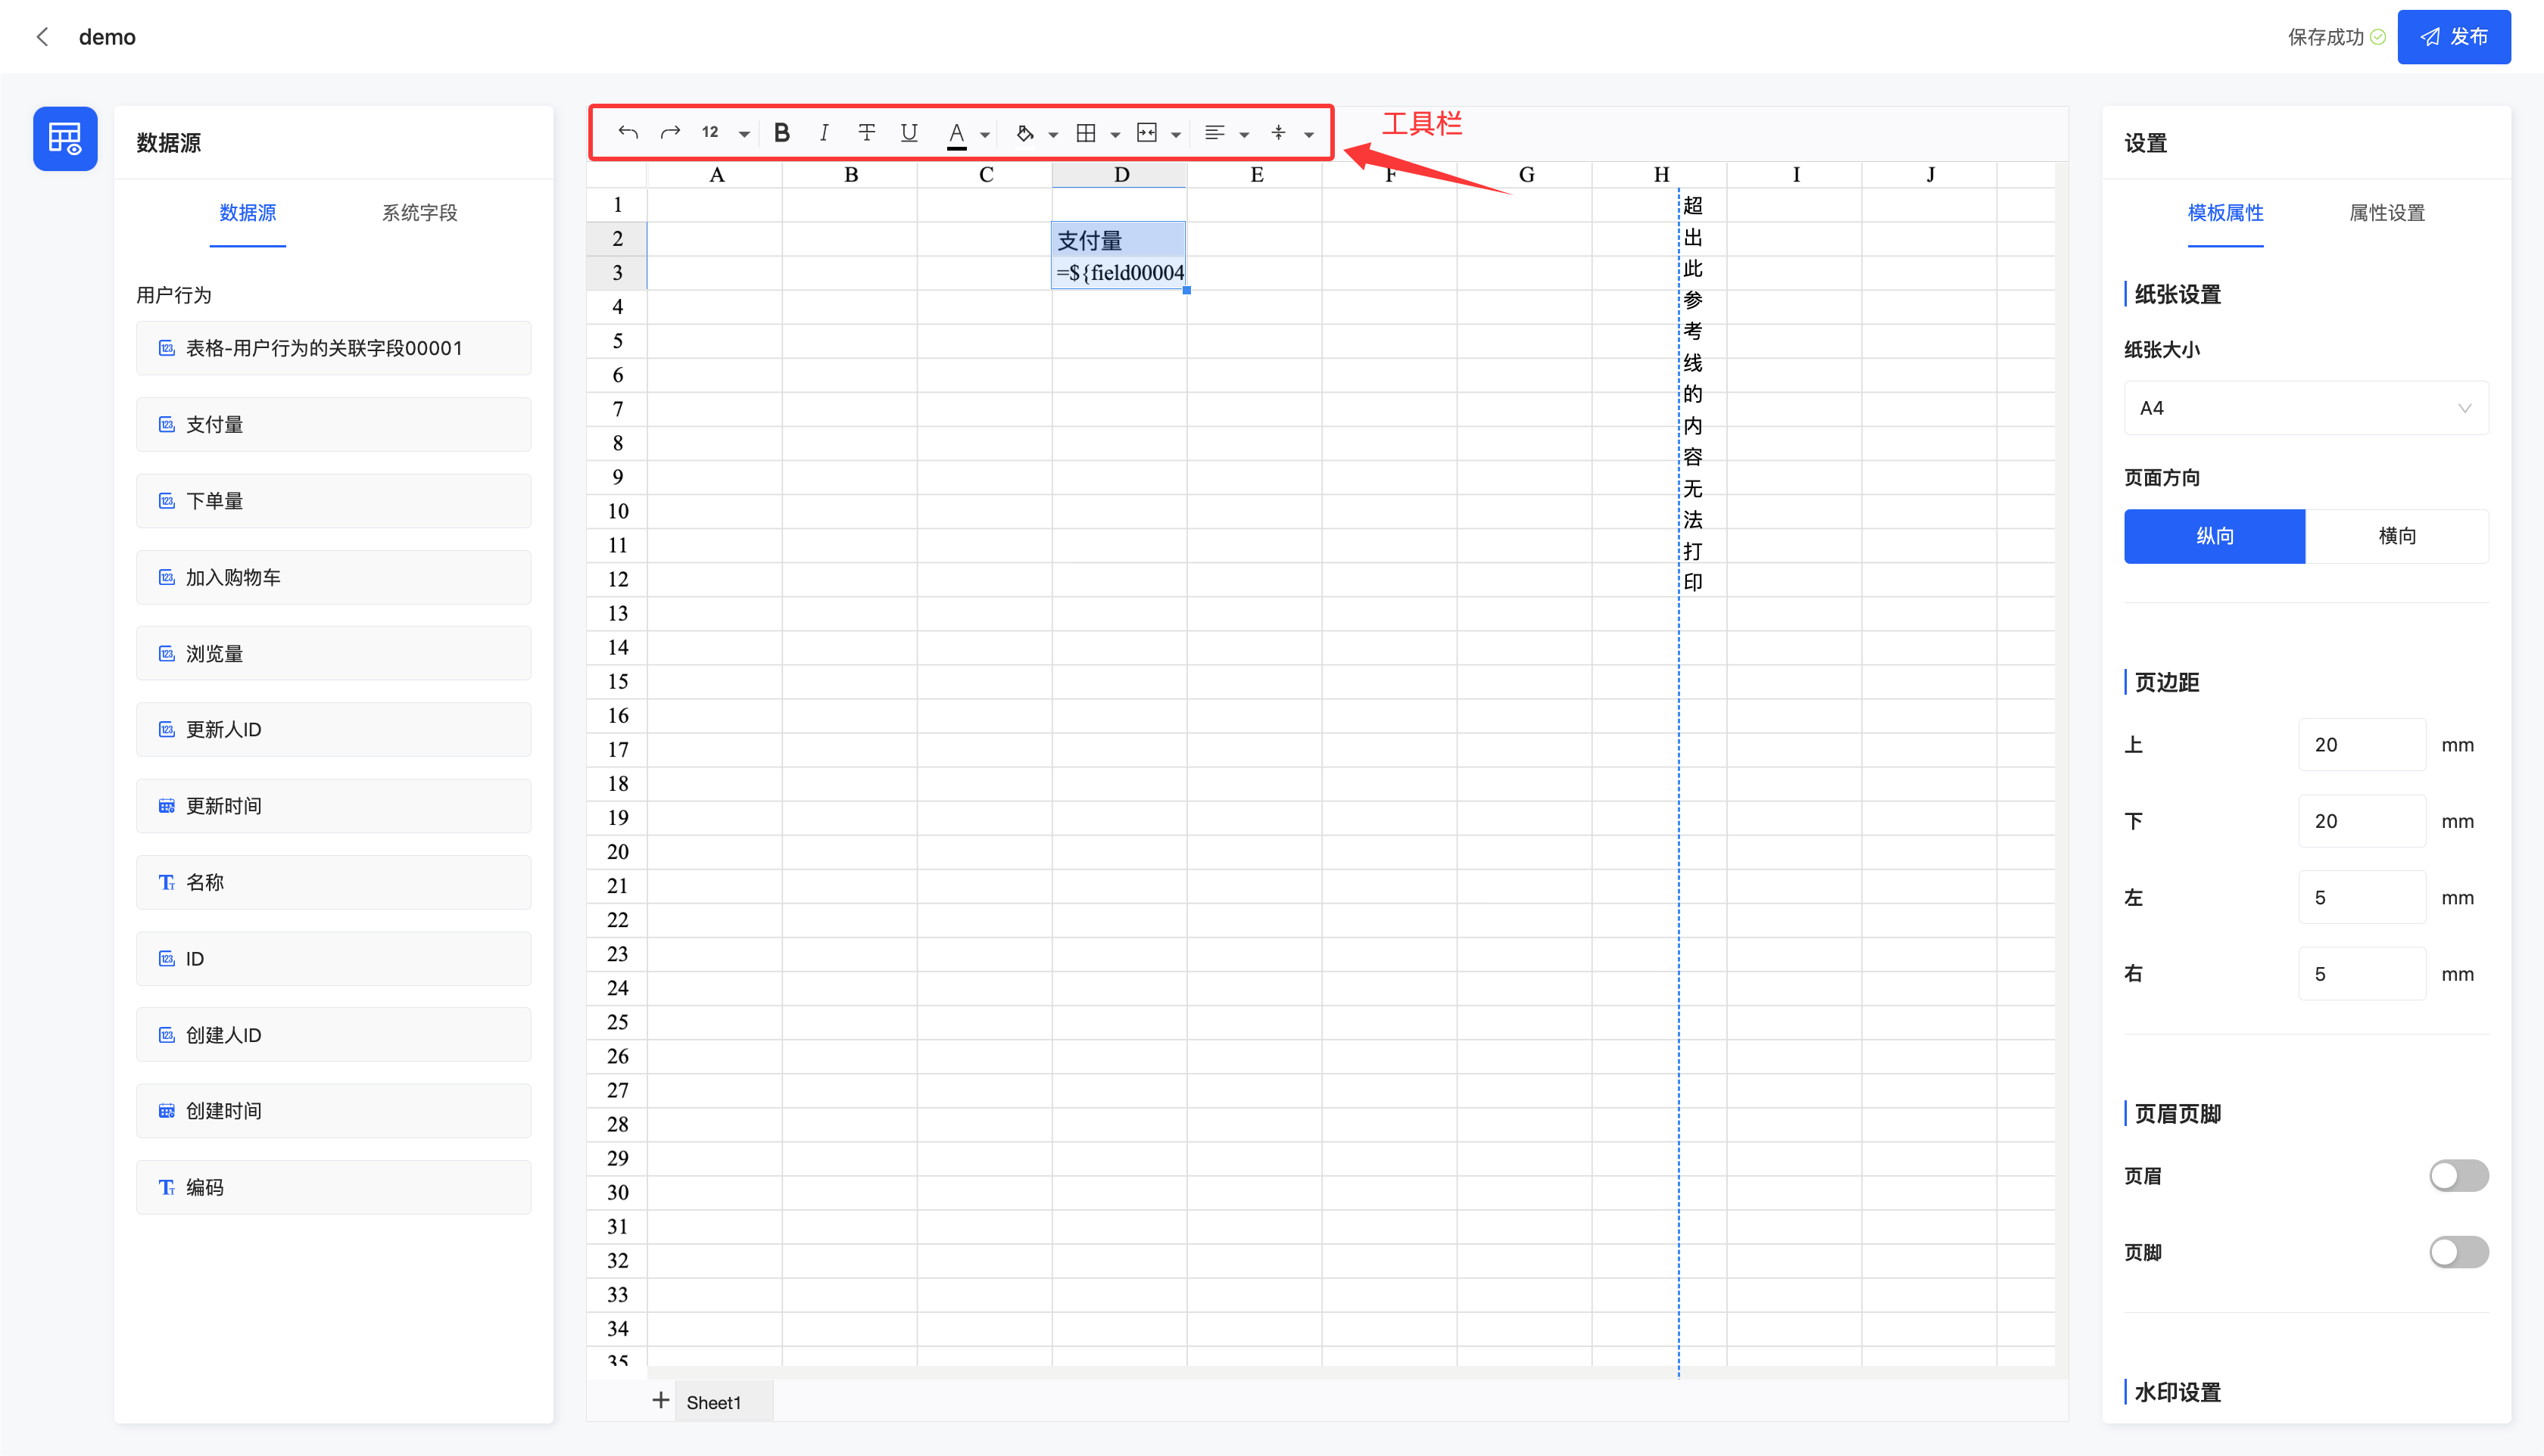Switch to 系统字段 tab
Screen dimensions: 2544x1456
pos(419,213)
